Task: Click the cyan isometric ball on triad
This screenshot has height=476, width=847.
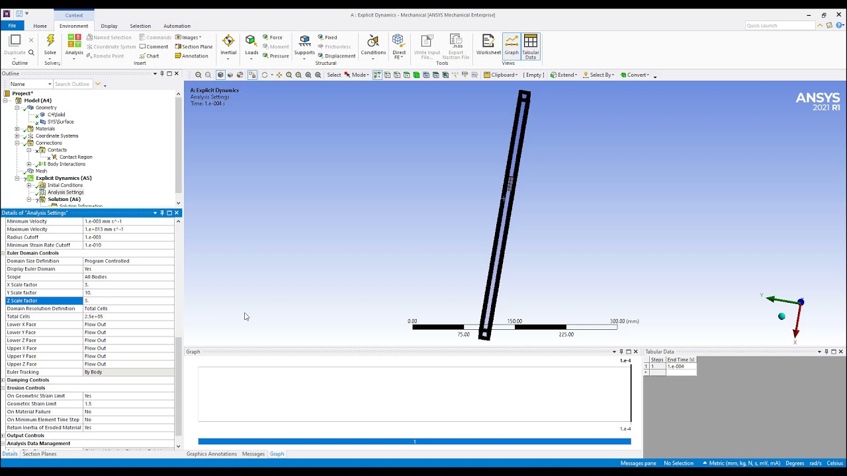Action: pyautogui.click(x=781, y=317)
